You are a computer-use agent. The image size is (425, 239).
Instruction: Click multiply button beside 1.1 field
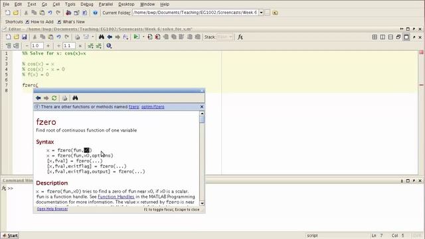click(x=80, y=46)
